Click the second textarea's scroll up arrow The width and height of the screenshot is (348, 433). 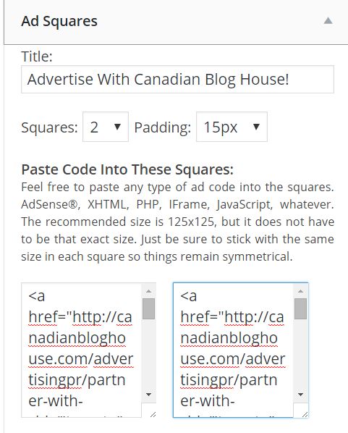tap(300, 291)
